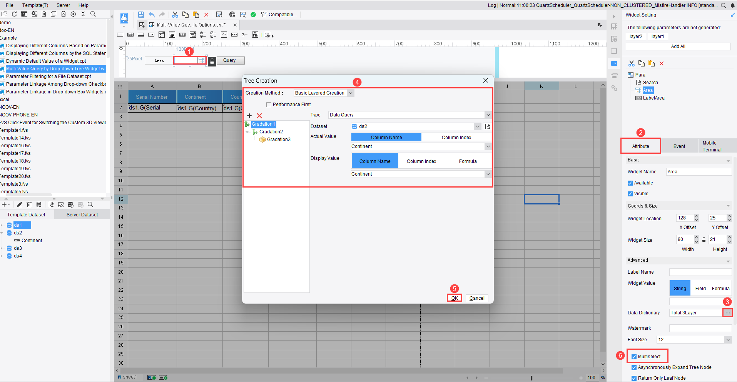Confirm Tree Creation with OK

point(455,298)
